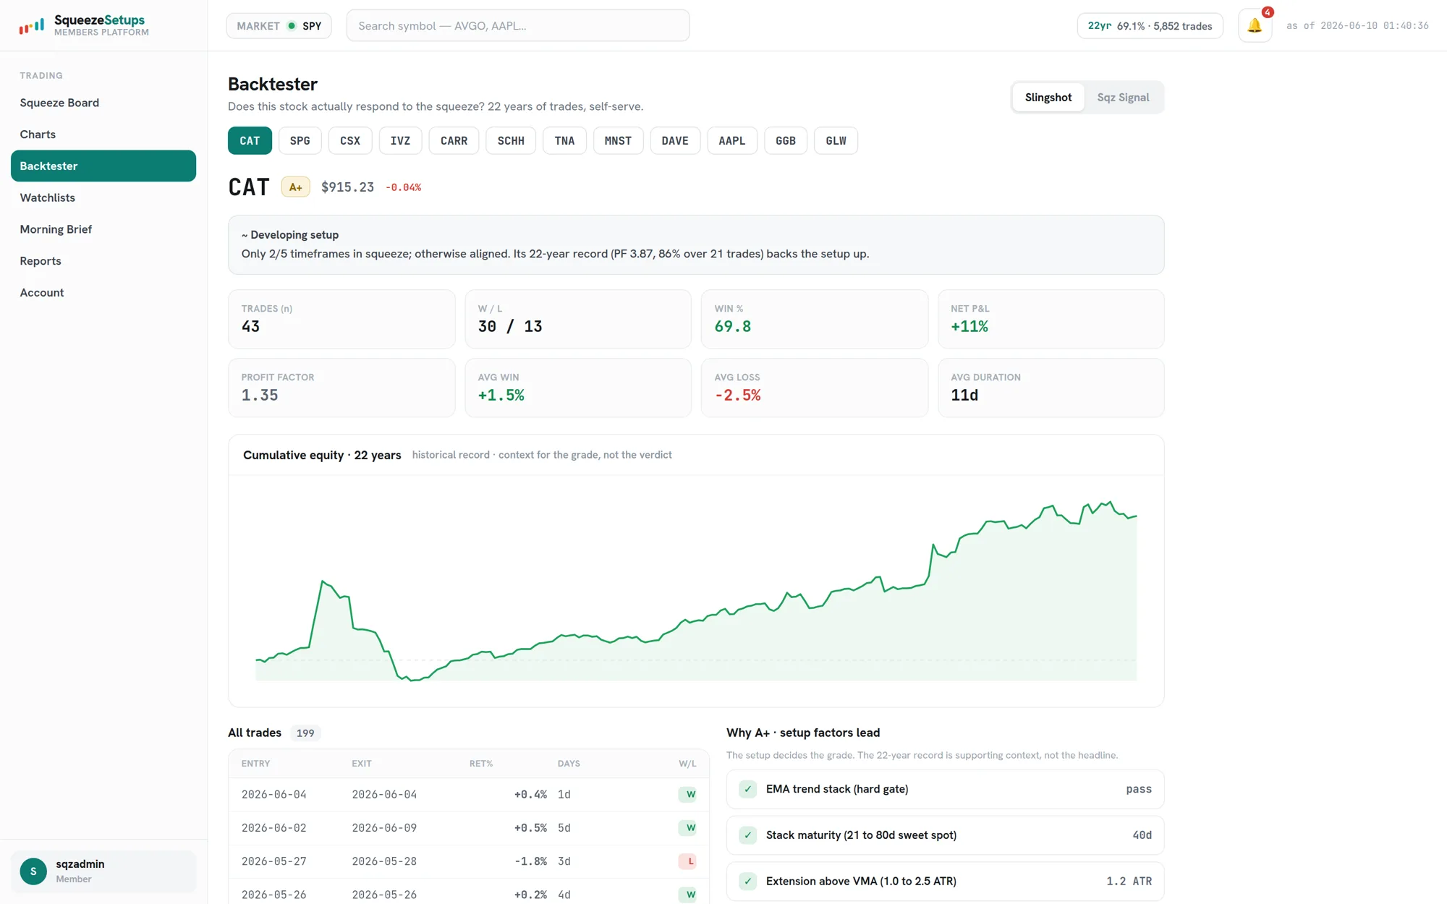Click the All trades 199 count badge
1447x904 pixels.
click(305, 733)
